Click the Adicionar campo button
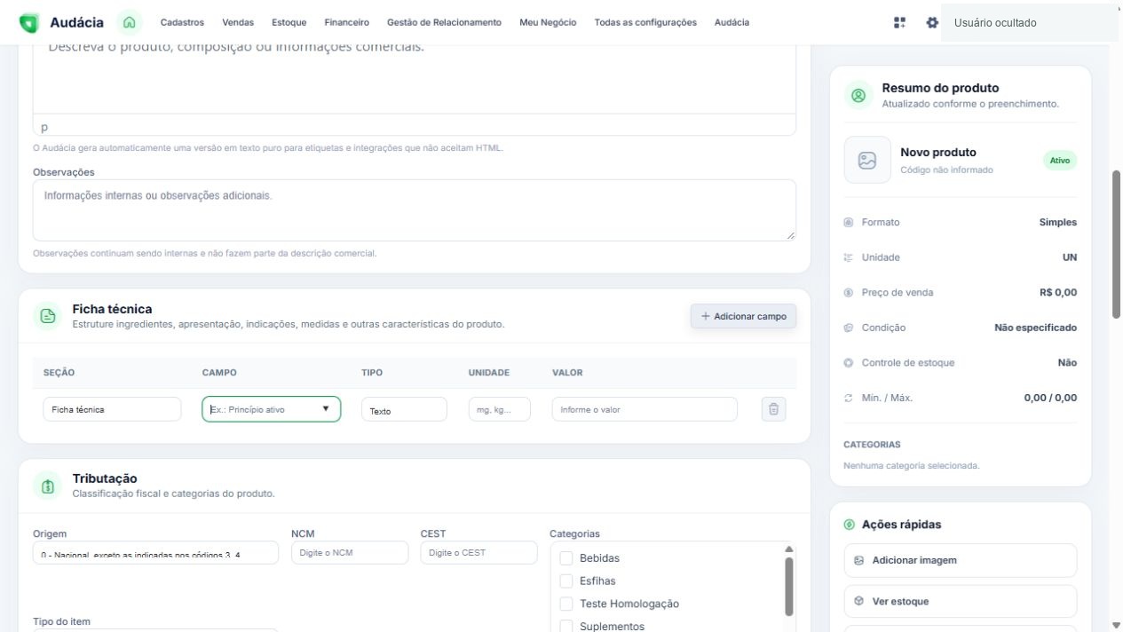The height and width of the screenshot is (632, 1123). (743, 316)
